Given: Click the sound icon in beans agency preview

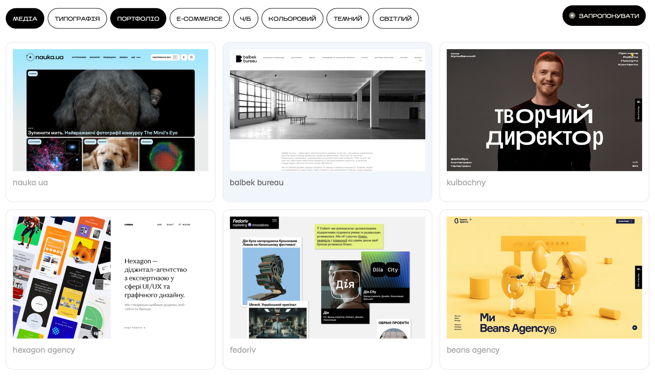Looking at the screenshot, I should 635,328.
